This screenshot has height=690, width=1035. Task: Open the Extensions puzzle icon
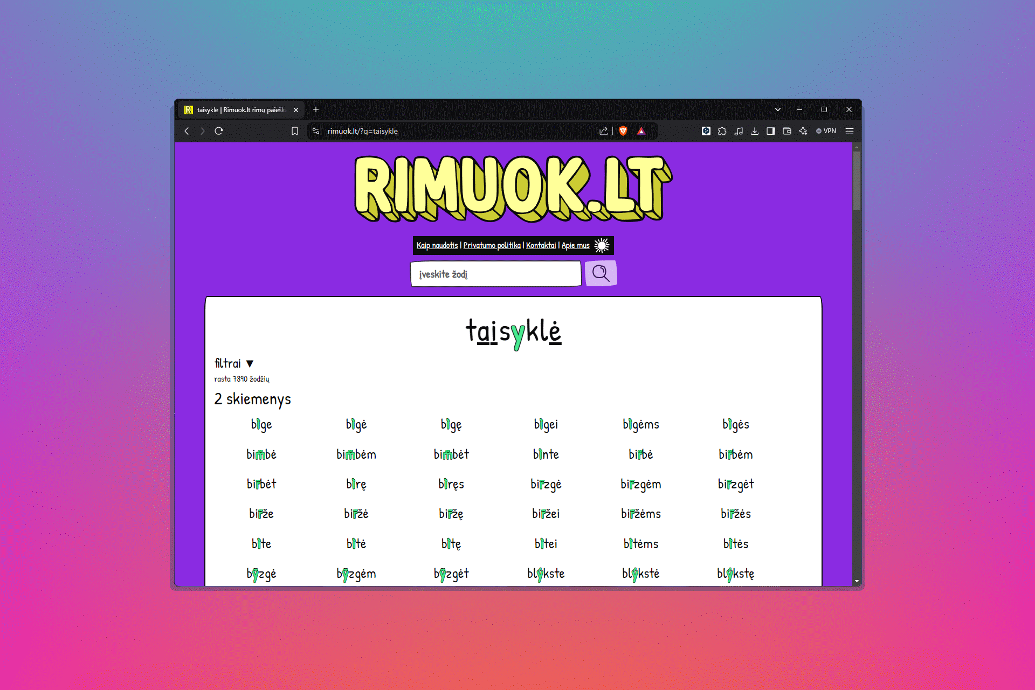[x=722, y=131]
